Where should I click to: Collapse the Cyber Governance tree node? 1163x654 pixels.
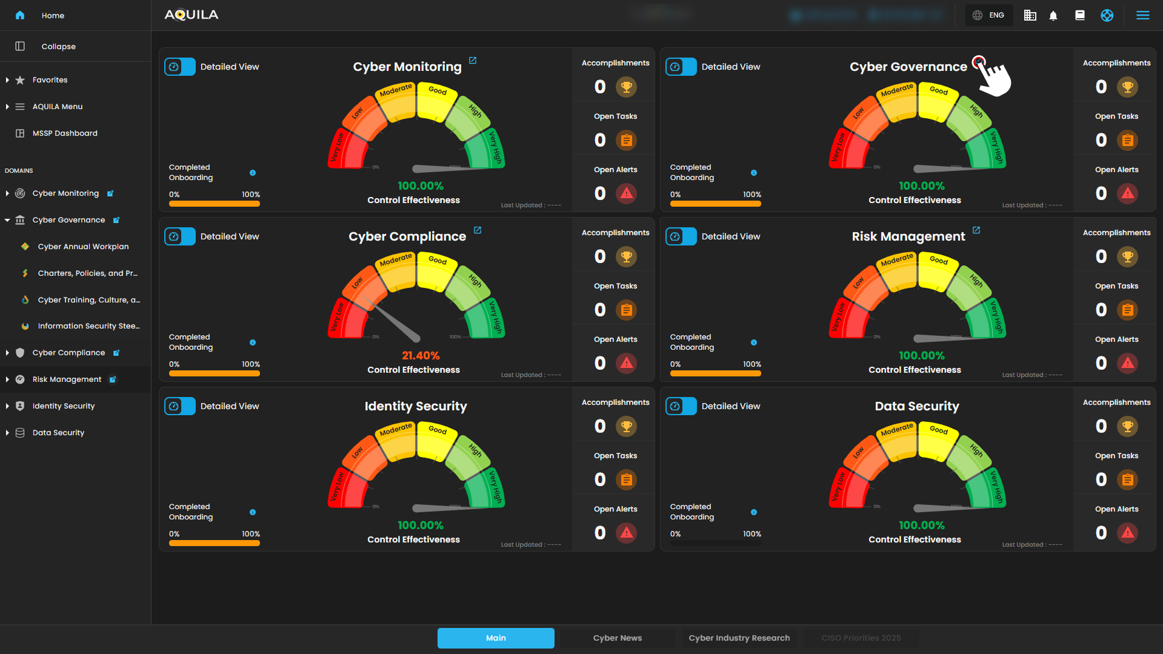[7, 220]
